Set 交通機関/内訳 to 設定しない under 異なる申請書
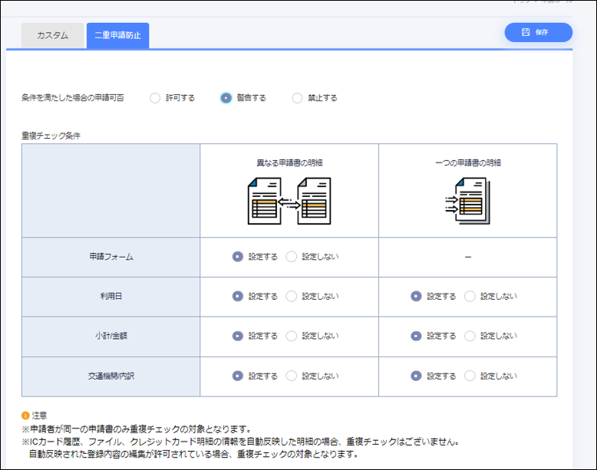Screen dimensions: 597x470 [x=292, y=376]
